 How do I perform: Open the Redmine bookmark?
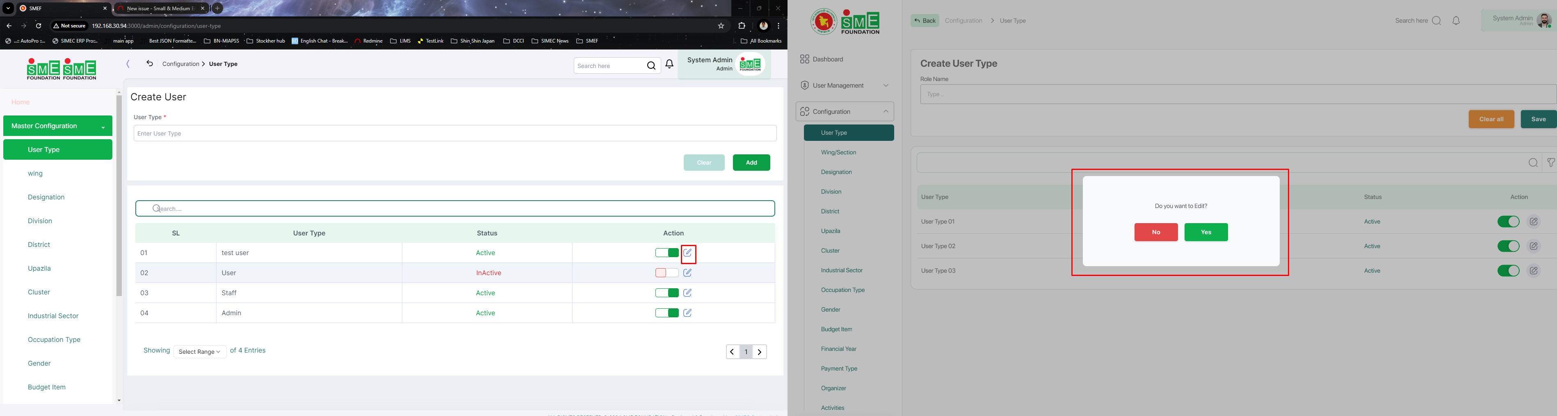coord(369,41)
